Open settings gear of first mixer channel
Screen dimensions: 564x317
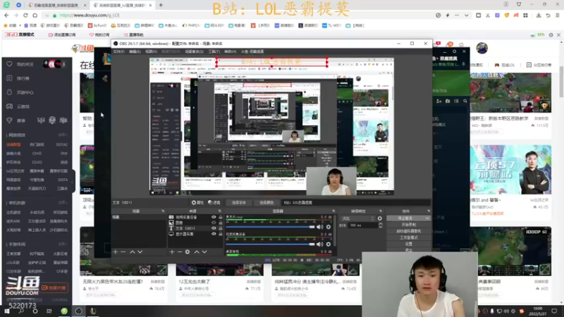pyautogui.click(x=329, y=227)
